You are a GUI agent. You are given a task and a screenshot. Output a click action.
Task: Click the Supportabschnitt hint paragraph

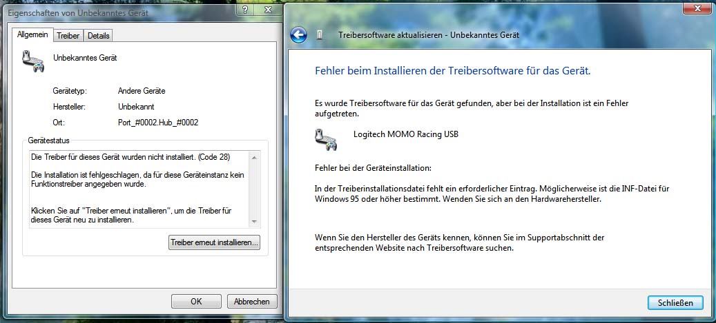pyautogui.click(x=460, y=243)
